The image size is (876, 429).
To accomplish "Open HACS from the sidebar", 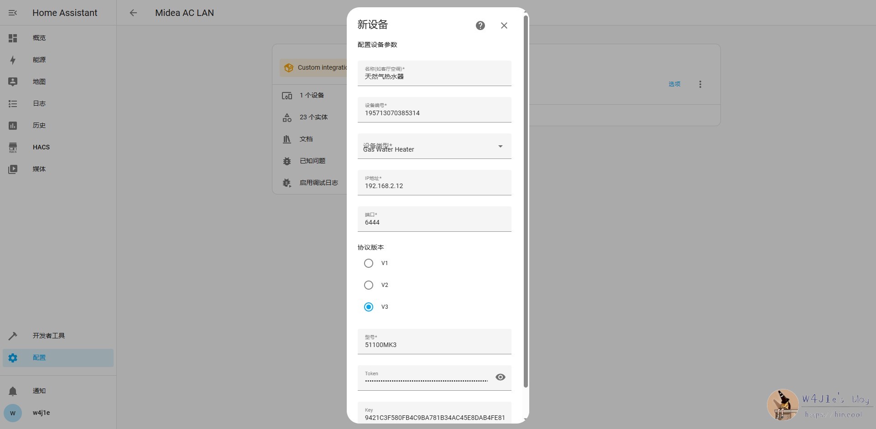I will 41,147.
